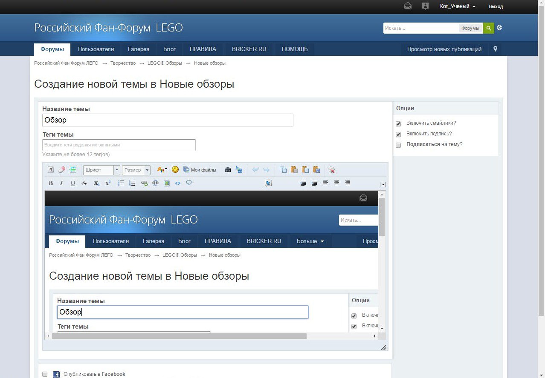Click the 'Мои файлы' button
The width and height of the screenshot is (545, 378).
[x=200, y=170]
